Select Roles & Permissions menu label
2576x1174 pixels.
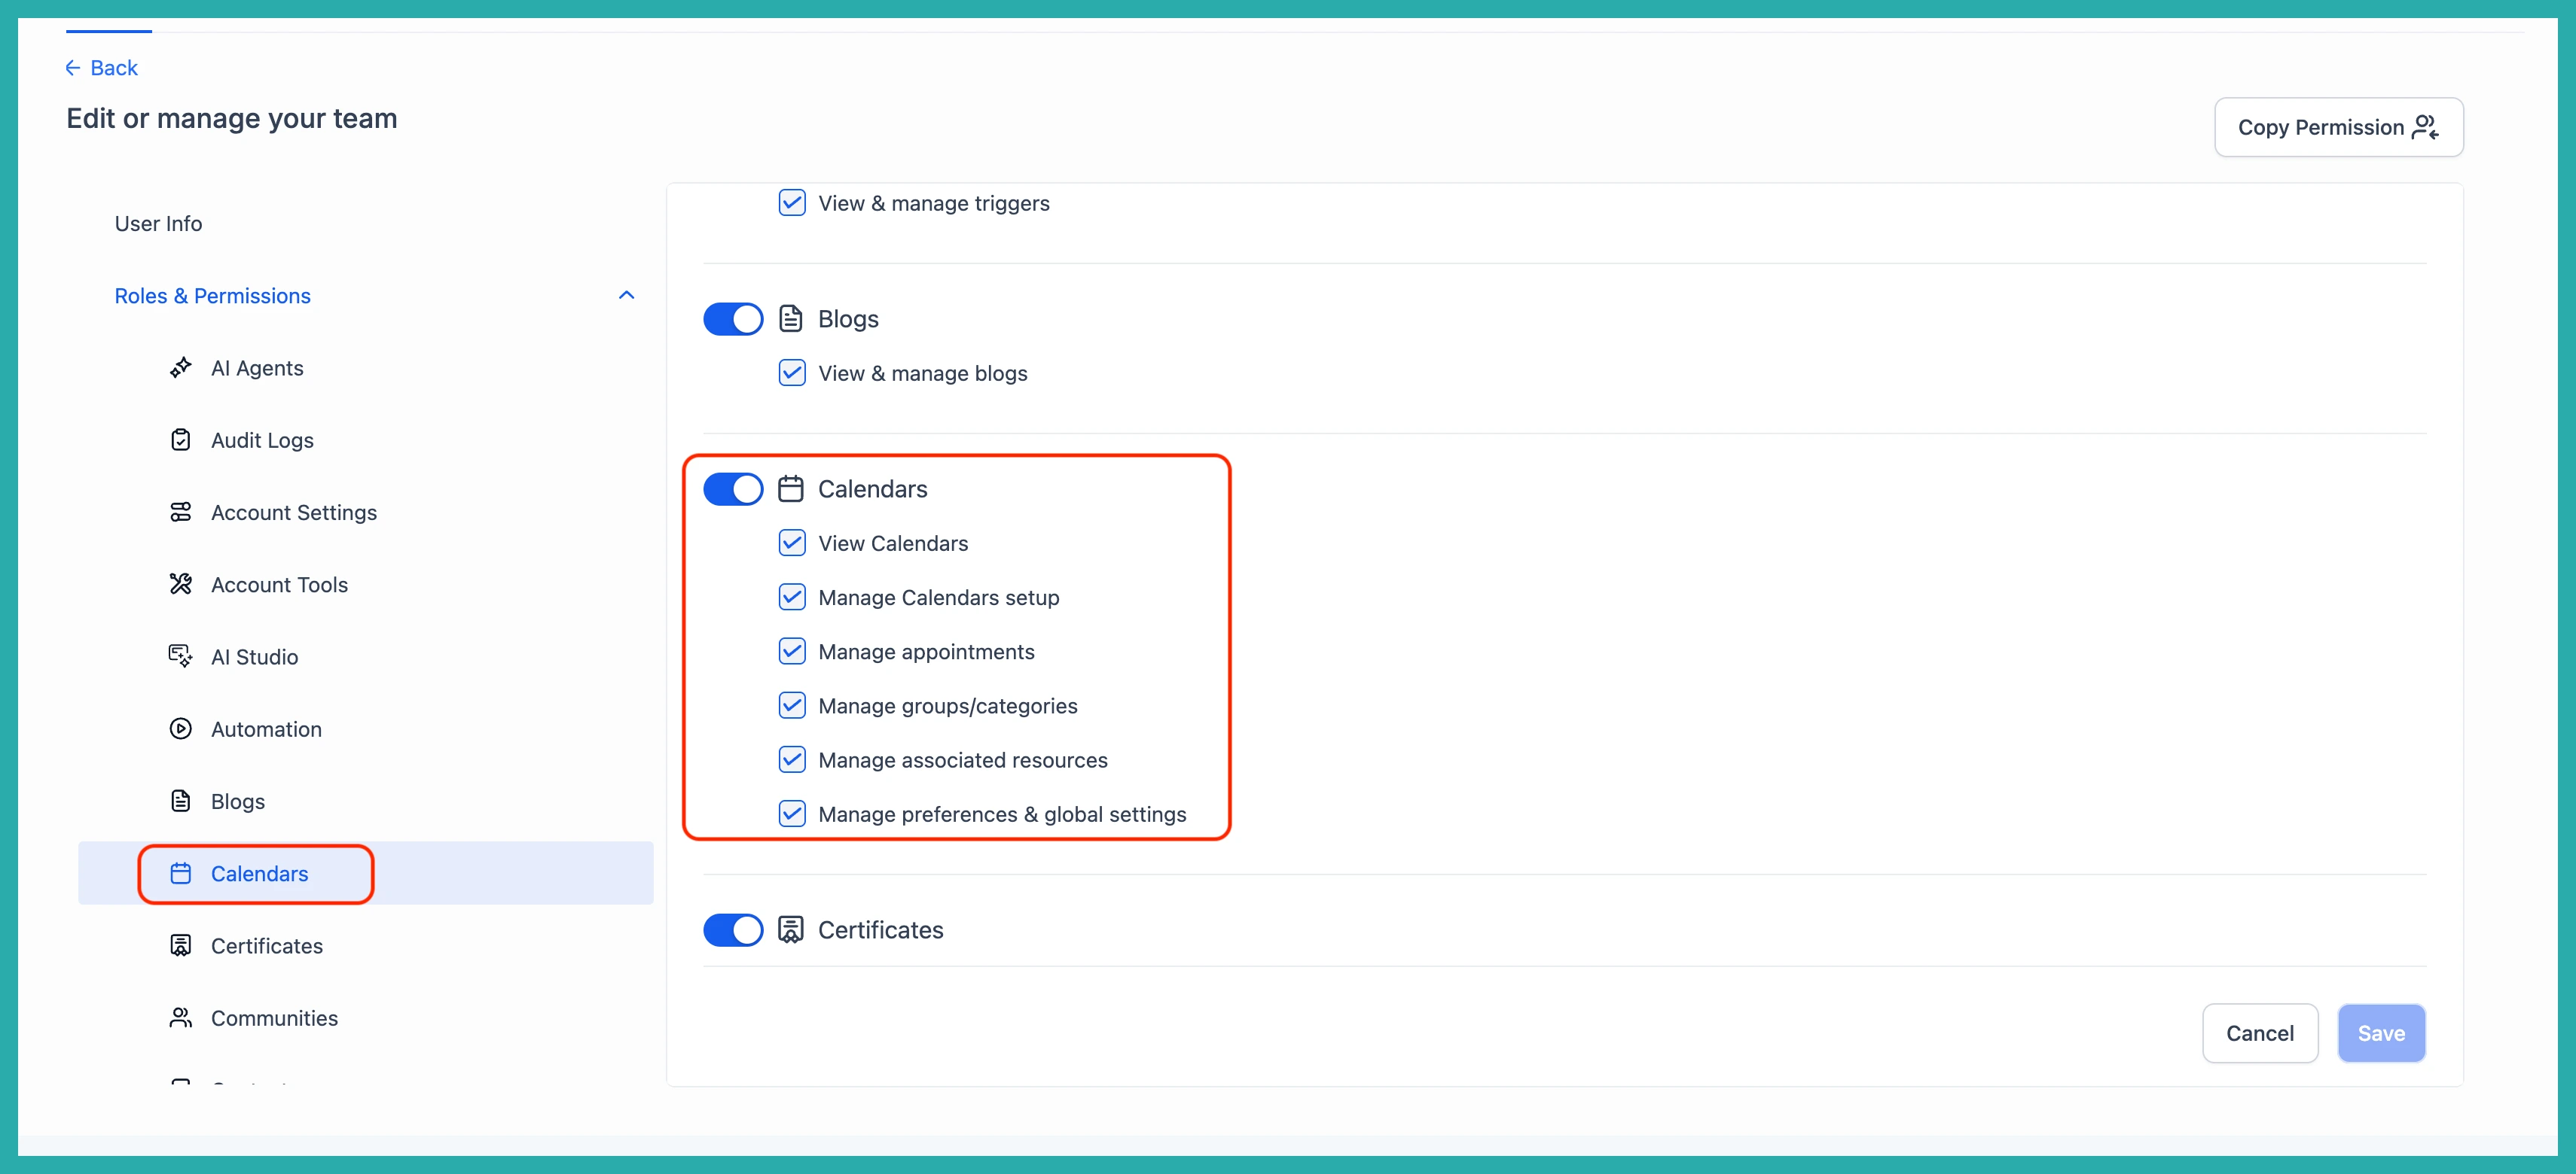(x=212, y=296)
